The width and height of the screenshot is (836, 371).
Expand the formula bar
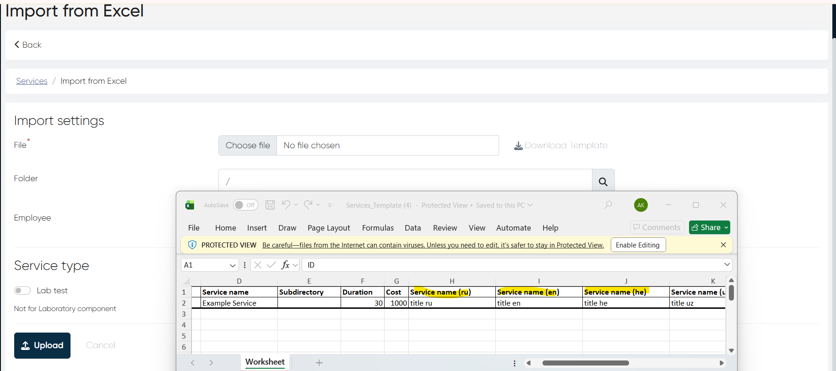727,265
